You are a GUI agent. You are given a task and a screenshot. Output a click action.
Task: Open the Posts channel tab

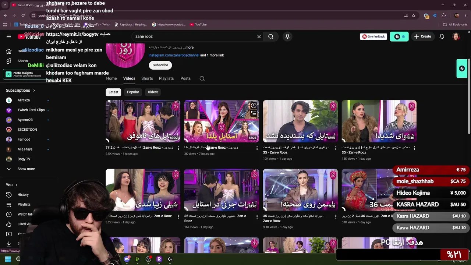pos(185,78)
